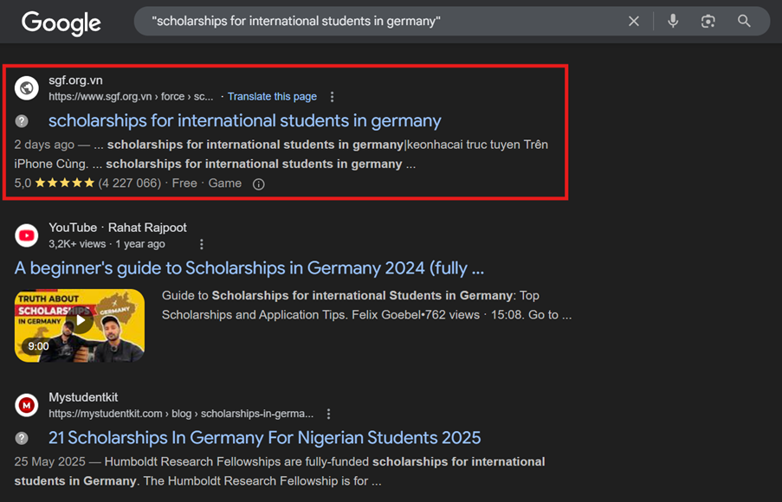
Task: Click the YouTube favicon icon
Action: pyautogui.click(x=27, y=235)
